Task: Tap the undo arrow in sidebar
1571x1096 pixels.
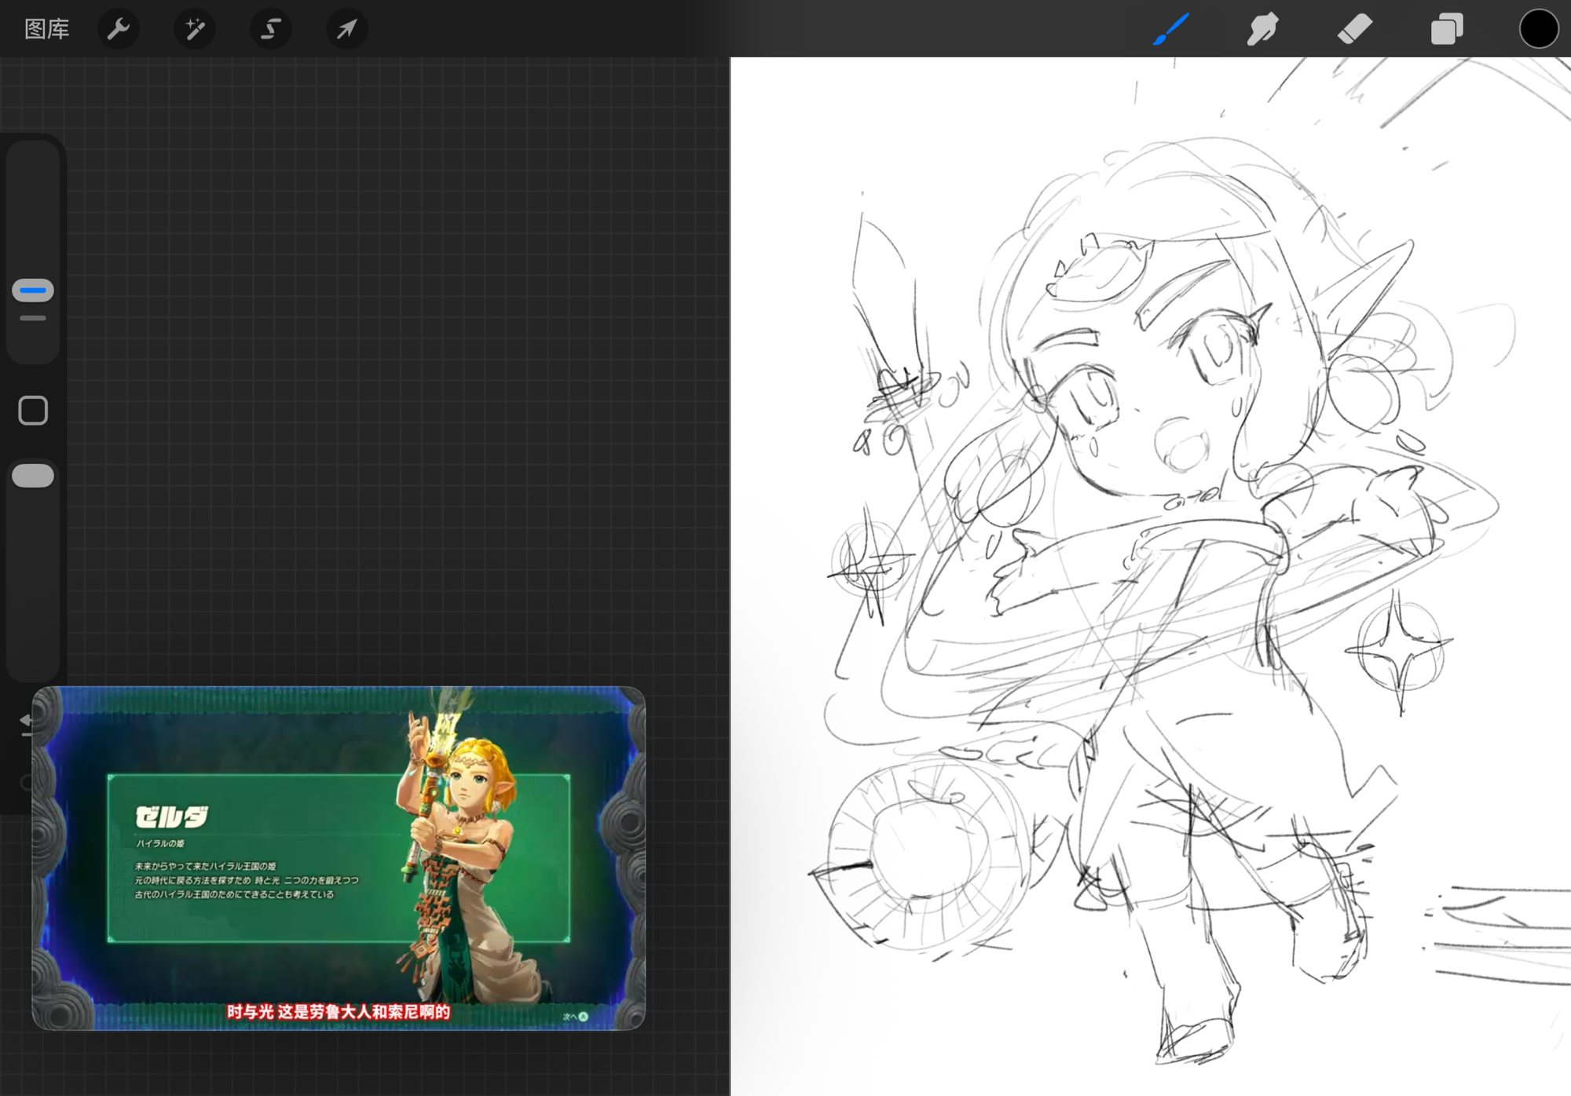Action: pyautogui.click(x=26, y=722)
